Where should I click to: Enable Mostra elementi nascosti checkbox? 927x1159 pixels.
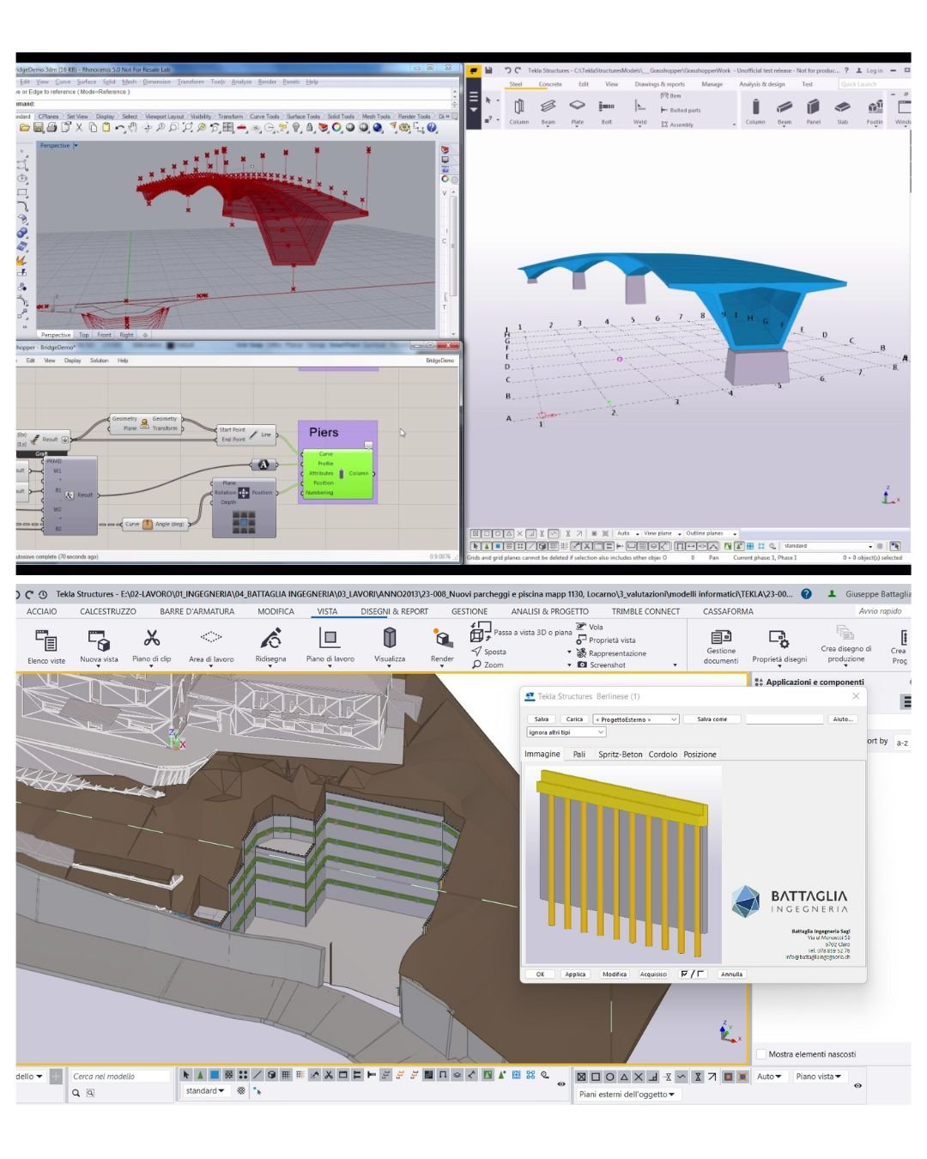761,1054
